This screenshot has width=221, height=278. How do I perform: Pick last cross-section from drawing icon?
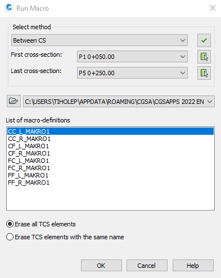[x=204, y=73]
